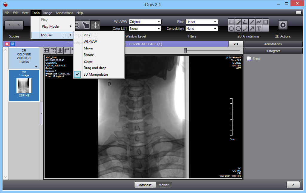Collapse the side panel with the splitter arrow

tap(42, 113)
